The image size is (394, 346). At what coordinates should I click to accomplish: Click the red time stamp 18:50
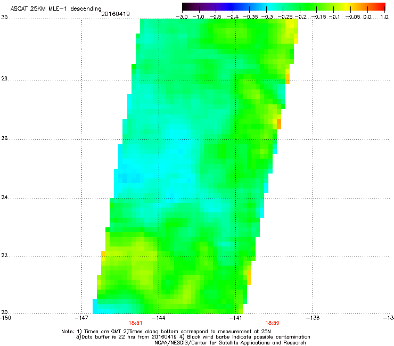(x=273, y=323)
